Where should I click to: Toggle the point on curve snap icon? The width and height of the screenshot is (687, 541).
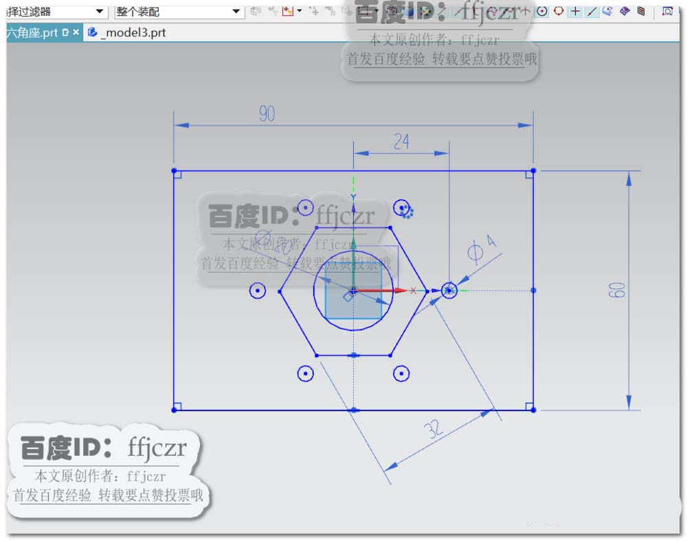(592, 12)
